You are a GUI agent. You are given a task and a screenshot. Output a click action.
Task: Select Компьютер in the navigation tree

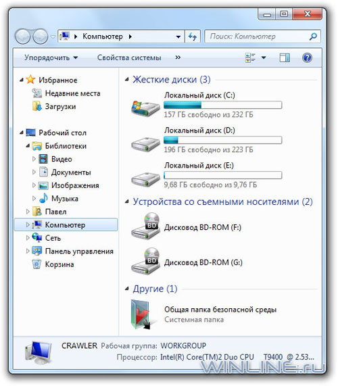pos(66,224)
